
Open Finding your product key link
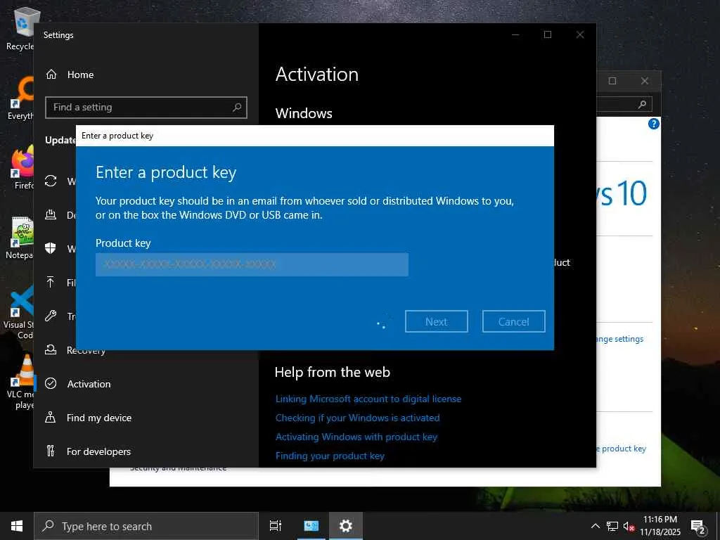330,456
